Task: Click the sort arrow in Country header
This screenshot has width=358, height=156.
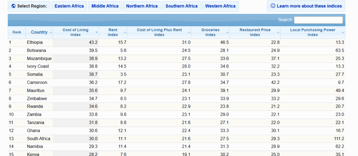Action: tap(50, 32)
